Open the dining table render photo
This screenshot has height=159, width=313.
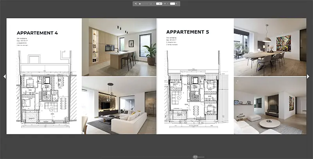(x=270, y=47)
